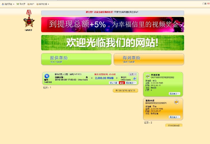Open the 我的页面 dropdown menu
Viewport: 210px width, 144px height.
point(8,4)
